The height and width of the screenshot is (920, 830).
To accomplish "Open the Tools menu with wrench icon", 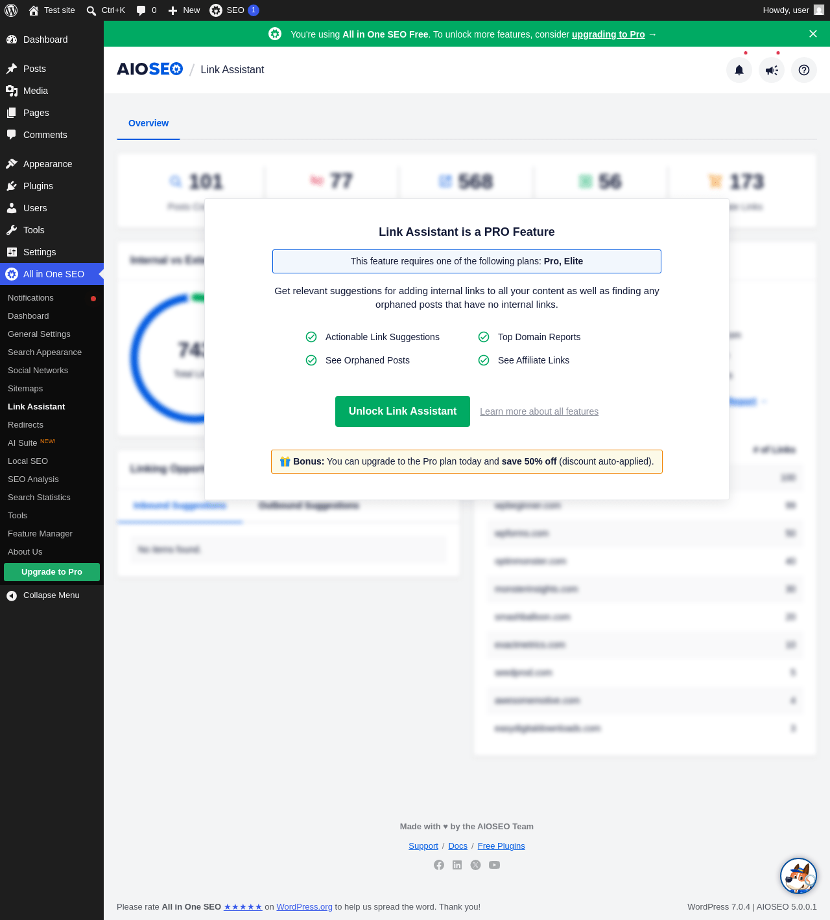I will point(52,230).
